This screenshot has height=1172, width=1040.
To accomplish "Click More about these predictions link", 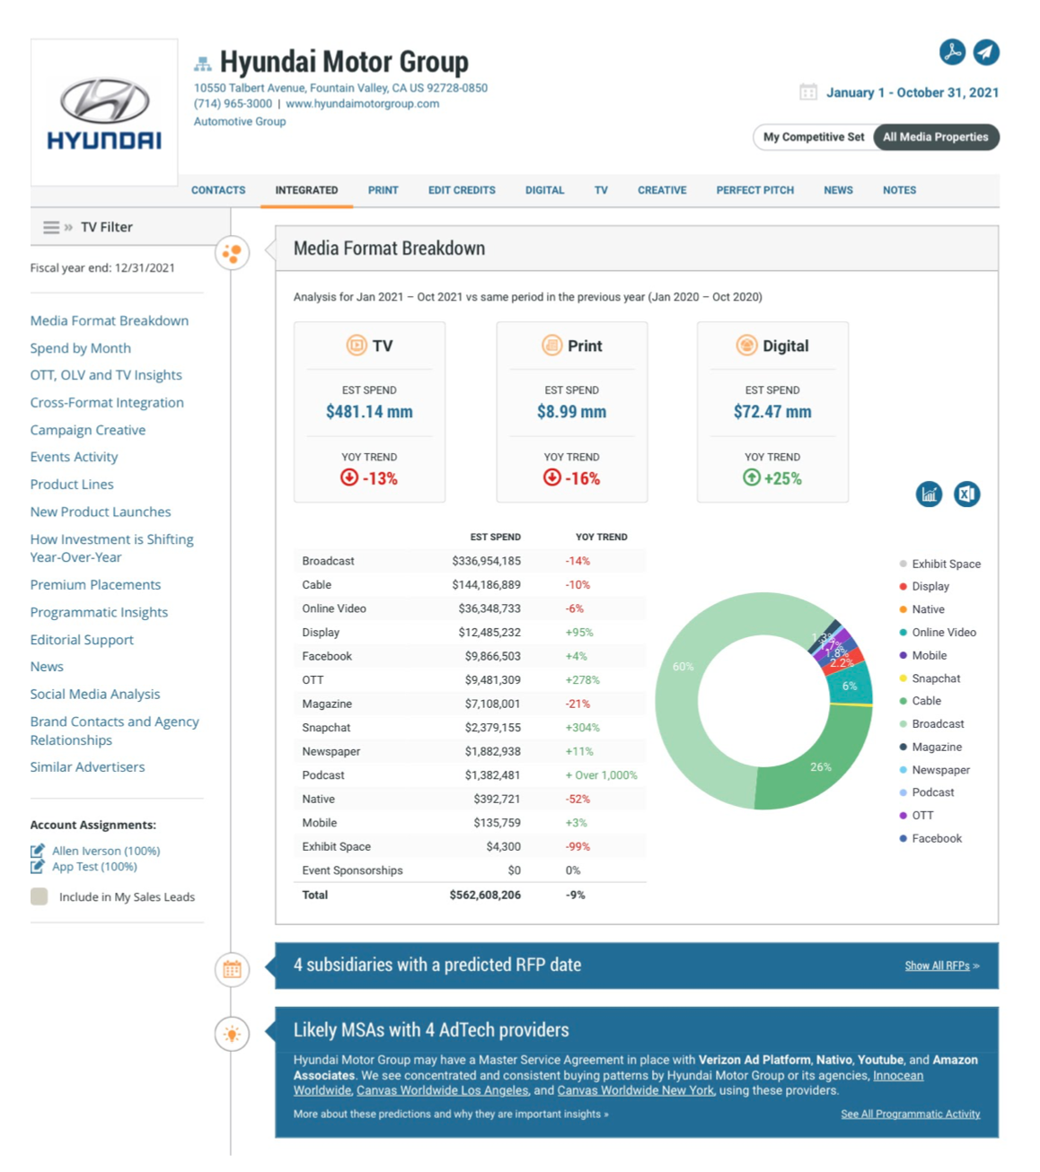I will click(x=451, y=1114).
